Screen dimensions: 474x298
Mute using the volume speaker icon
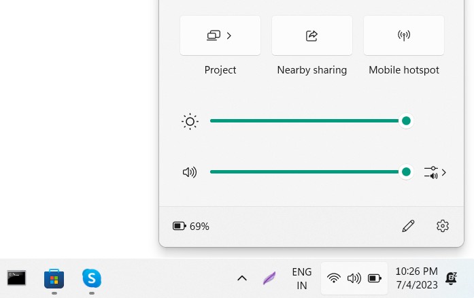[190, 172]
